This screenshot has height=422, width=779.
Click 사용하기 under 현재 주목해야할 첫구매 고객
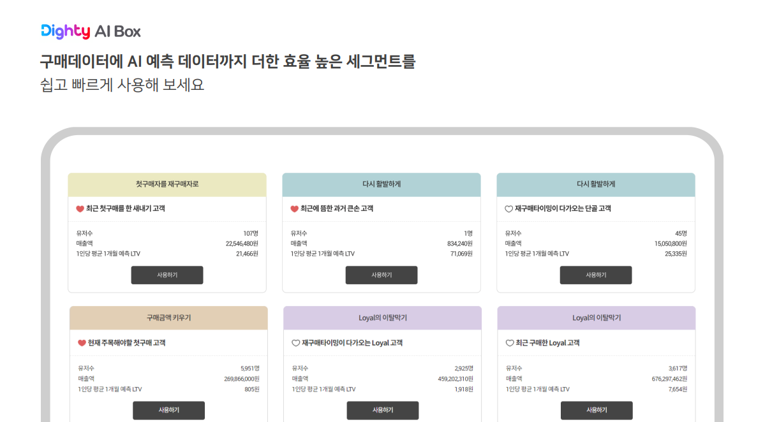click(x=168, y=411)
